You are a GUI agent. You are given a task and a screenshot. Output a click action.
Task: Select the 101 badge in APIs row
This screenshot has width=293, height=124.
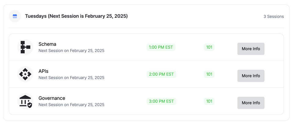209,74
